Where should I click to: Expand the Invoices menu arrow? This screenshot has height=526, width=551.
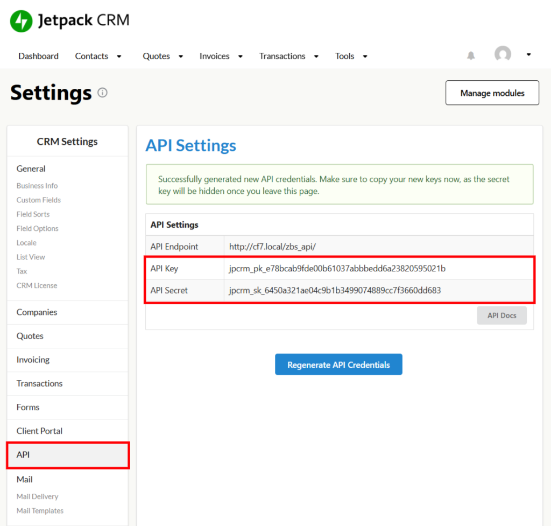pyautogui.click(x=241, y=56)
